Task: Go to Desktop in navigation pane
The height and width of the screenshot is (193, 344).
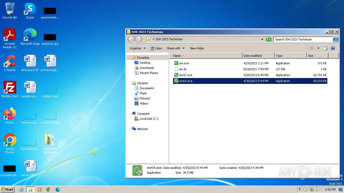Action: (x=145, y=63)
